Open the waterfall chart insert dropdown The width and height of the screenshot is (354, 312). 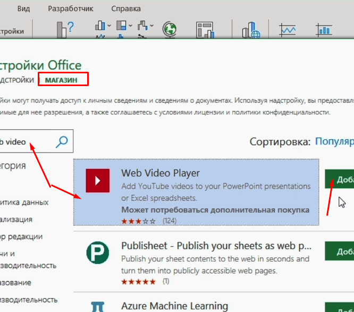pyautogui.click(x=151, y=26)
